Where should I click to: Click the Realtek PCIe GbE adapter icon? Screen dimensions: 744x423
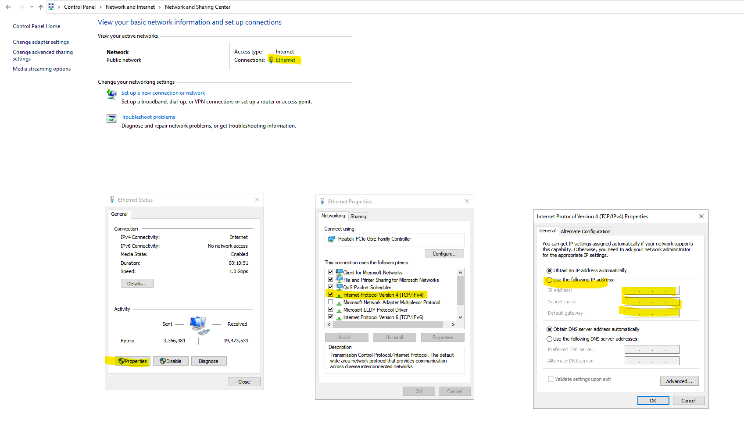332,239
